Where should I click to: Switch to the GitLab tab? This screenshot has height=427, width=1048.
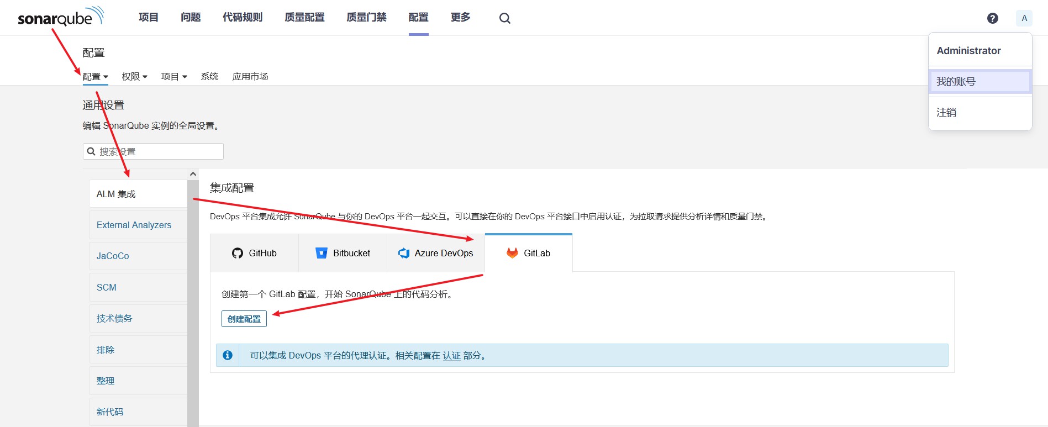tap(529, 253)
